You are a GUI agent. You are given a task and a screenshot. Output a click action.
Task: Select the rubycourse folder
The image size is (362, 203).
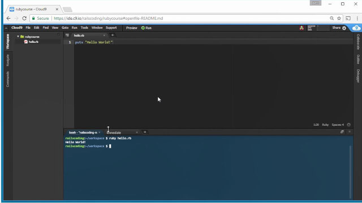[32, 37]
